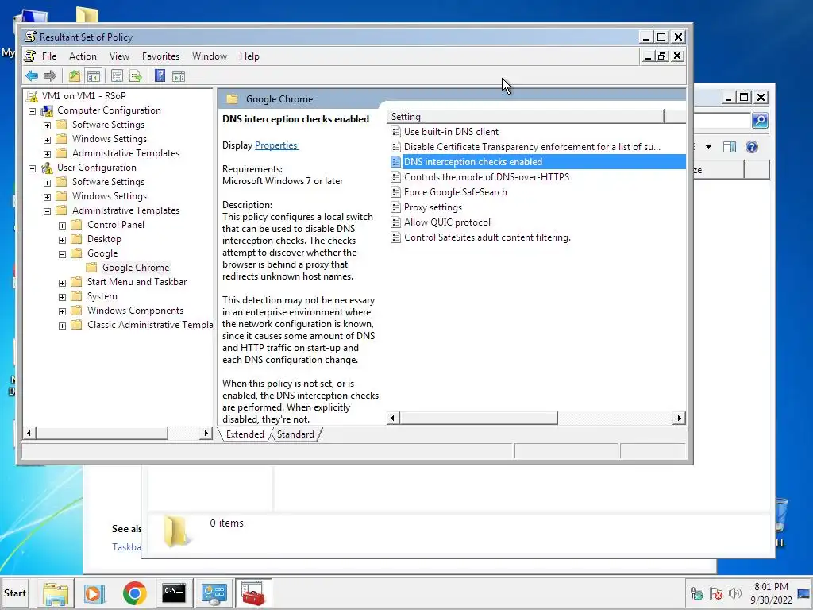813x610 pixels.
Task: Click the Properties link
Action: (x=276, y=145)
